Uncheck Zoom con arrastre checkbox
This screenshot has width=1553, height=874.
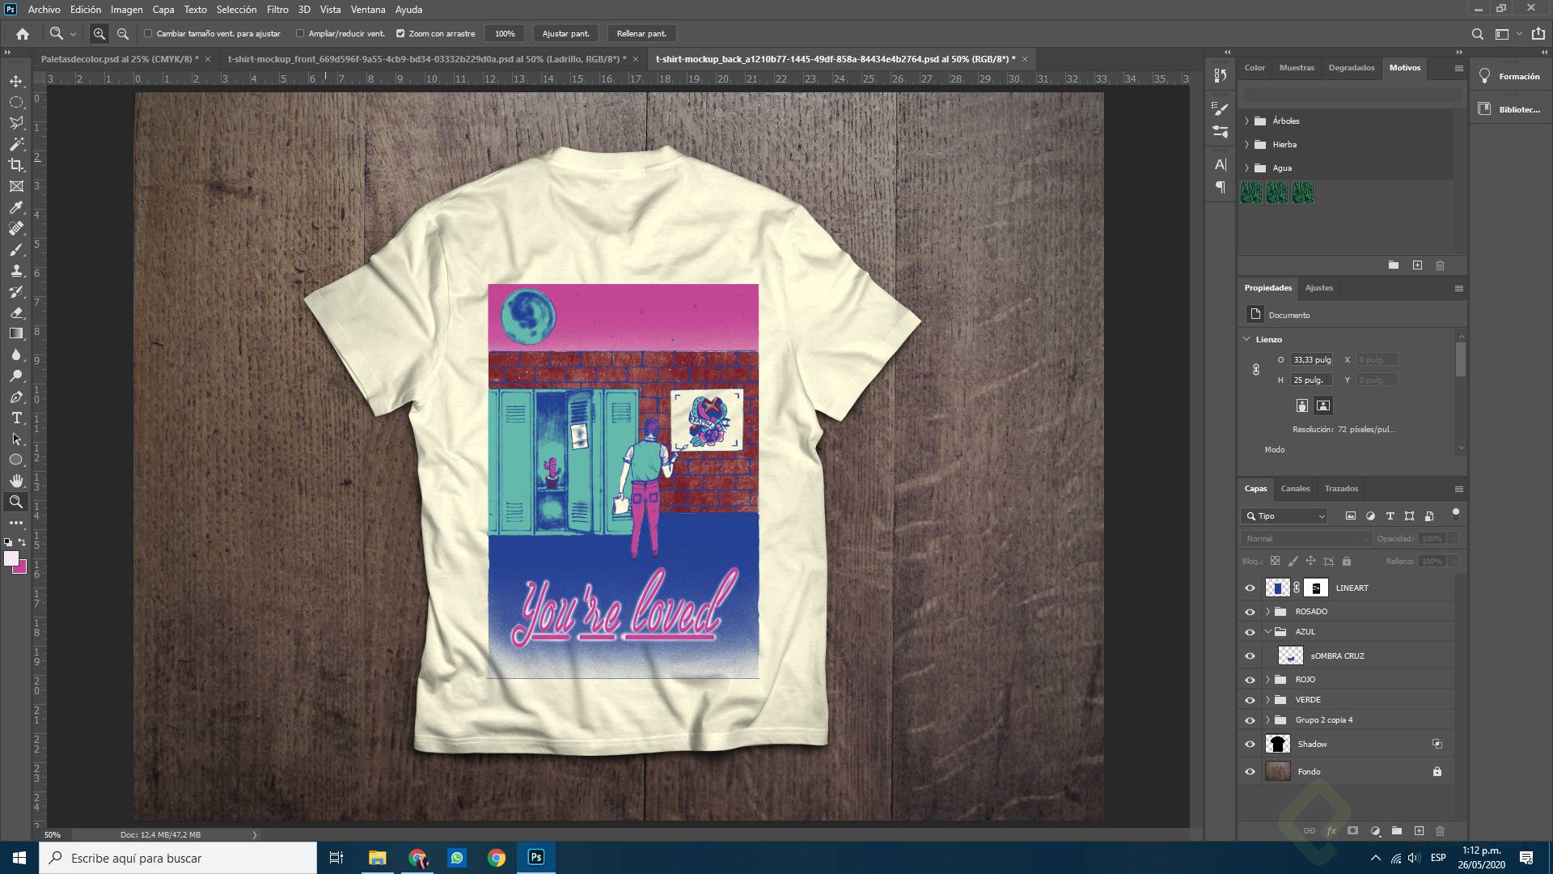[400, 34]
